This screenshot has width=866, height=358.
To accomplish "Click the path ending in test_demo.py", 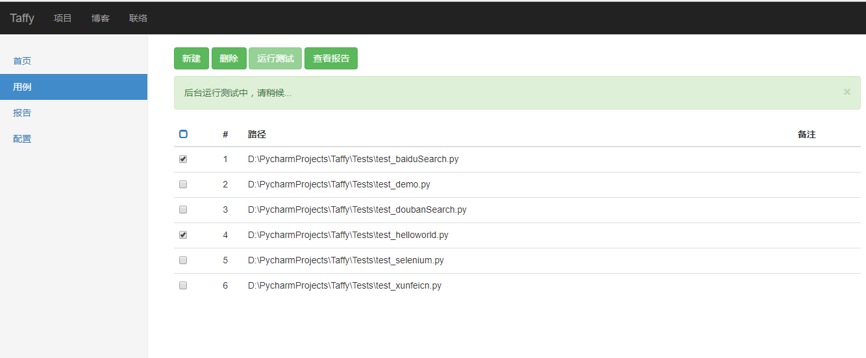I will [x=339, y=184].
